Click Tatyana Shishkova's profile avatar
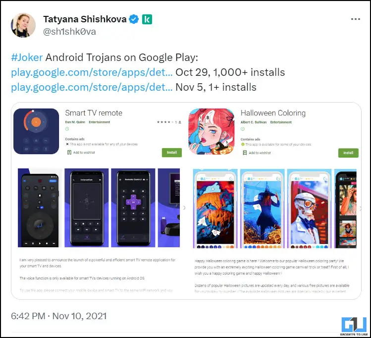The height and width of the screenshot is (338, 371). (23, 25)
